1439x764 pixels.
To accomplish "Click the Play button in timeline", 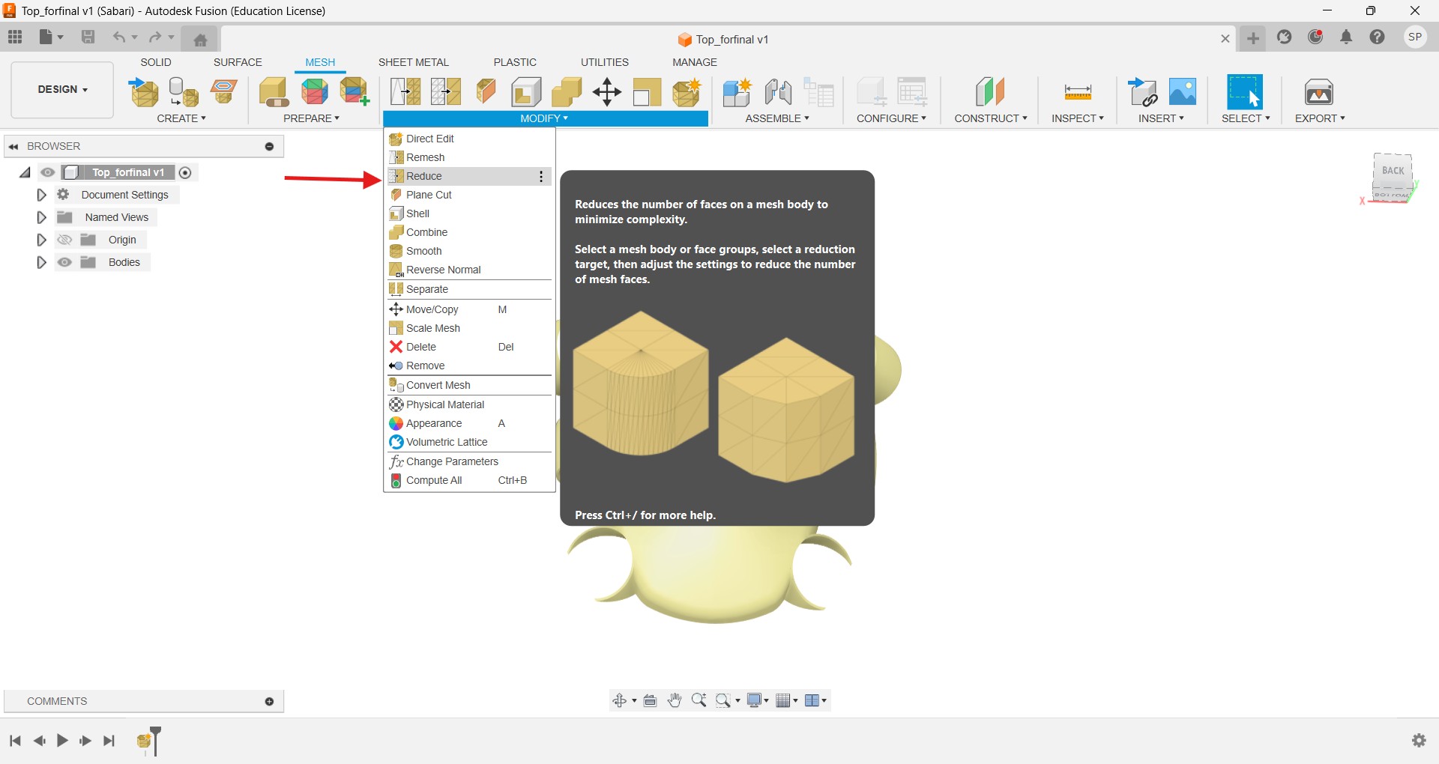I will (x=62, y=741).
